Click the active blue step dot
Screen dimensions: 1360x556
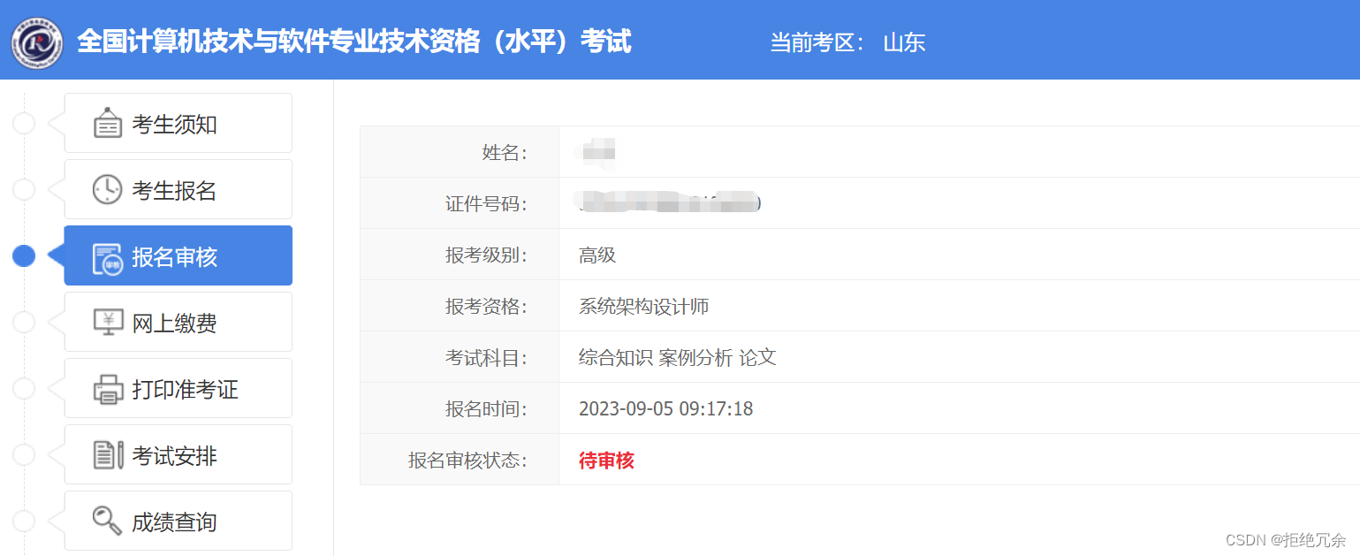click(24, 255)
